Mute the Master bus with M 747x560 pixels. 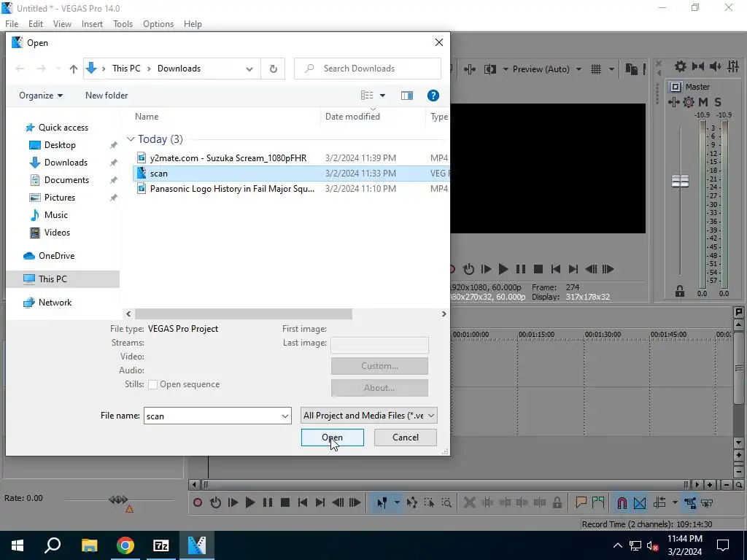(703, 102)
